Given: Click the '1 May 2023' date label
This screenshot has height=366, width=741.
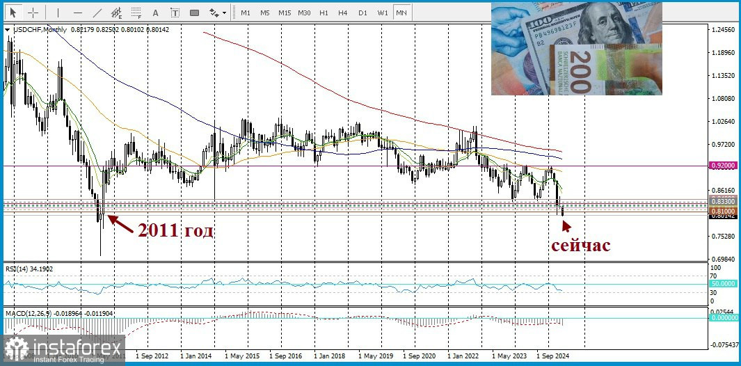Looking at the screenshot, I should pyautogui.click(x=509, y=356).
